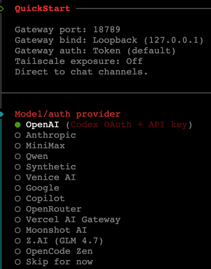Choose the Anthropic radio option
Screen dimensions: 211x269
click(x=18, y=135)
